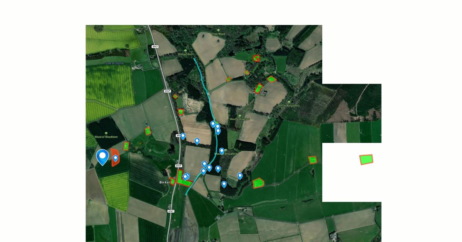The height and width of the screenshot is (242, 462).
Task: Click the pin inside the Birkenhills green polygon
Action: 185,177
